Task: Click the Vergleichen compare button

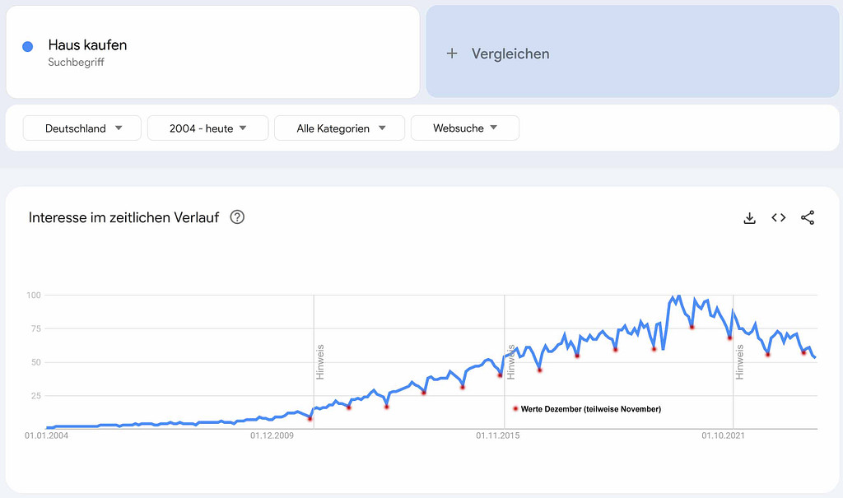Action: point(510,54)
